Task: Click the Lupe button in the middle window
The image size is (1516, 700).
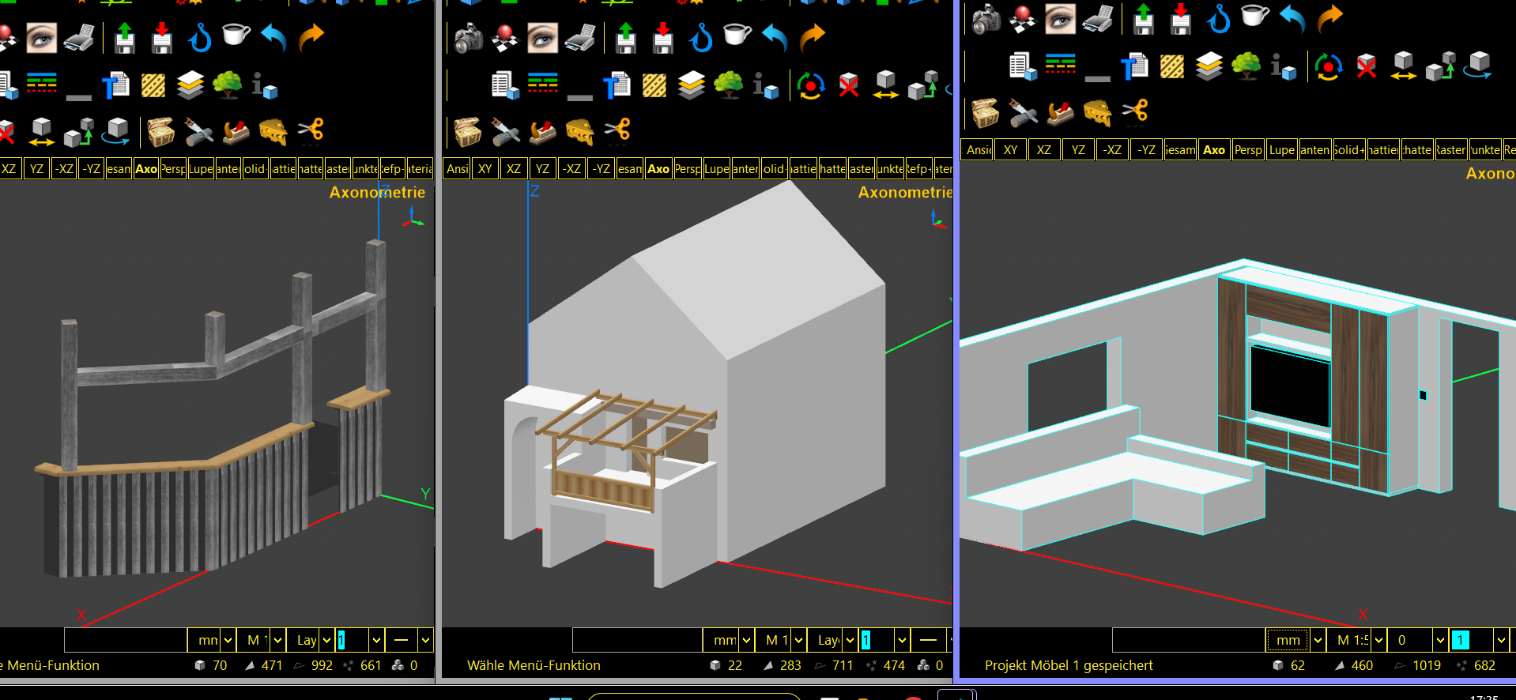Action: pos(716,168)
